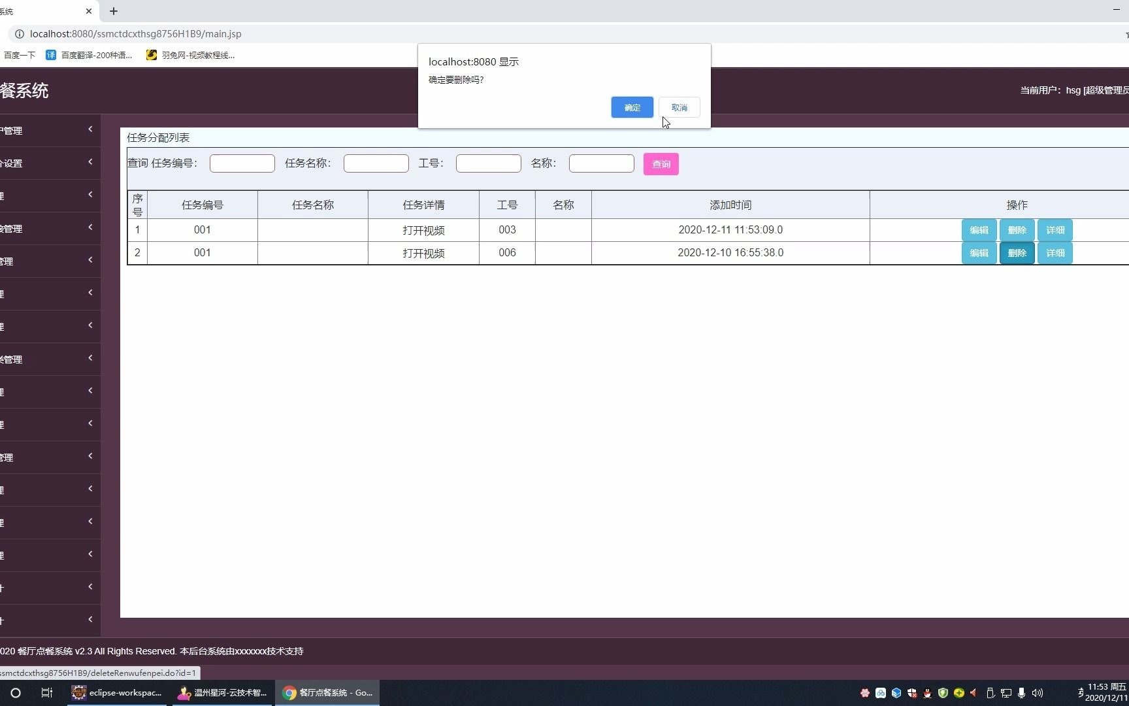This screenshot has width=1129, height=706.
Task: Switch to eclipse-workspace taskbar app
Action: (117, 693)
